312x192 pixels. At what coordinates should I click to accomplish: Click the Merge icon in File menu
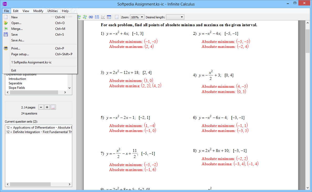click(6, 29)
